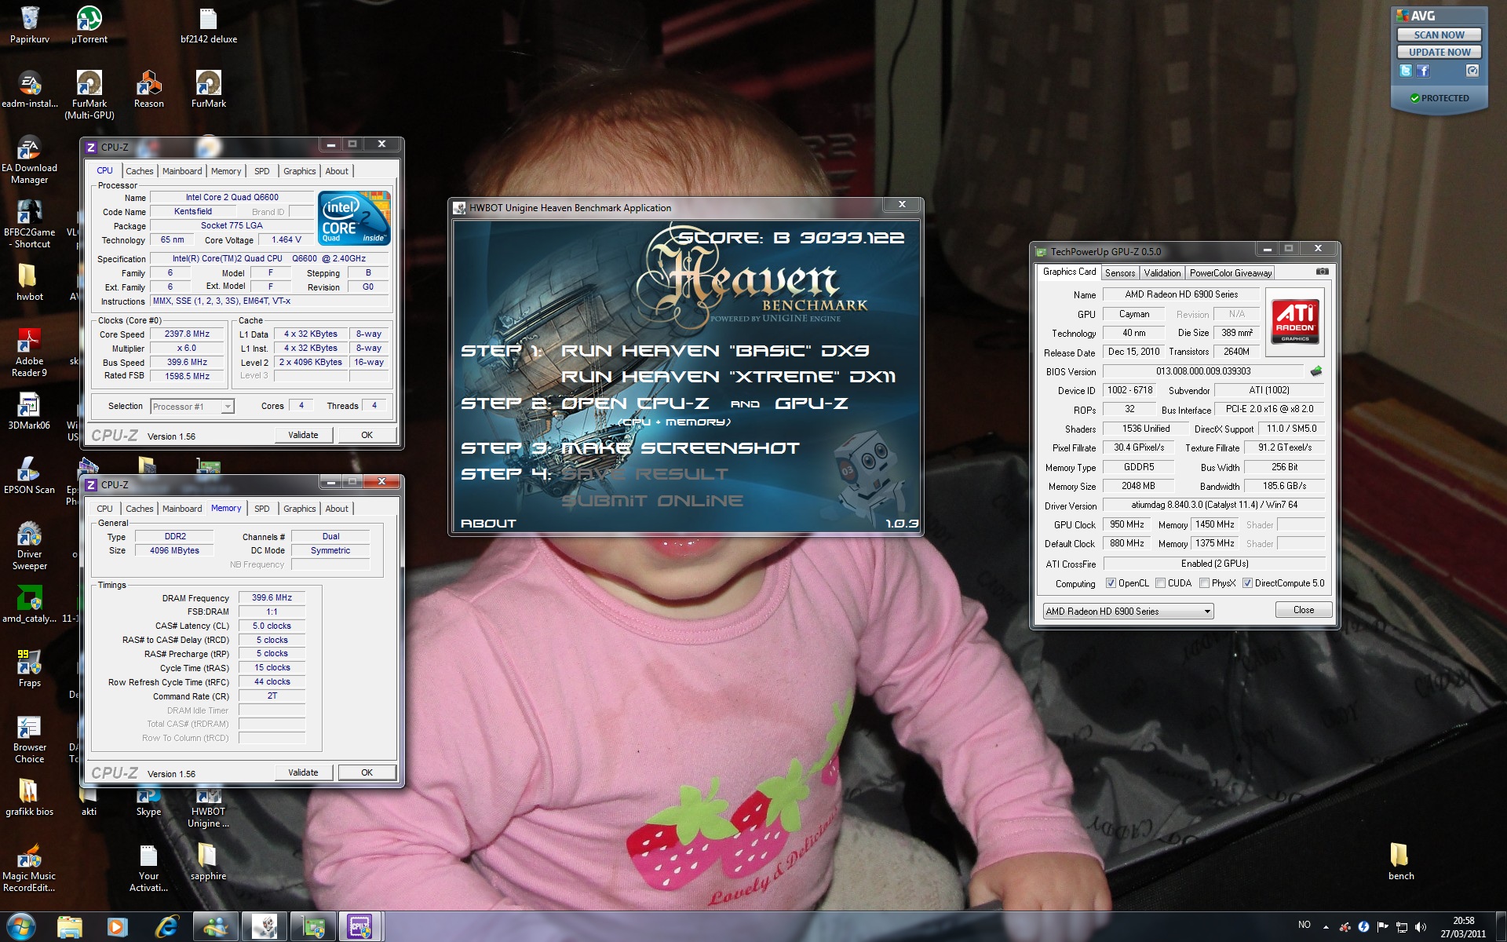1507x942 pixels.
Task: Open the Windows Start orb
Action: (x=21, y=926)
